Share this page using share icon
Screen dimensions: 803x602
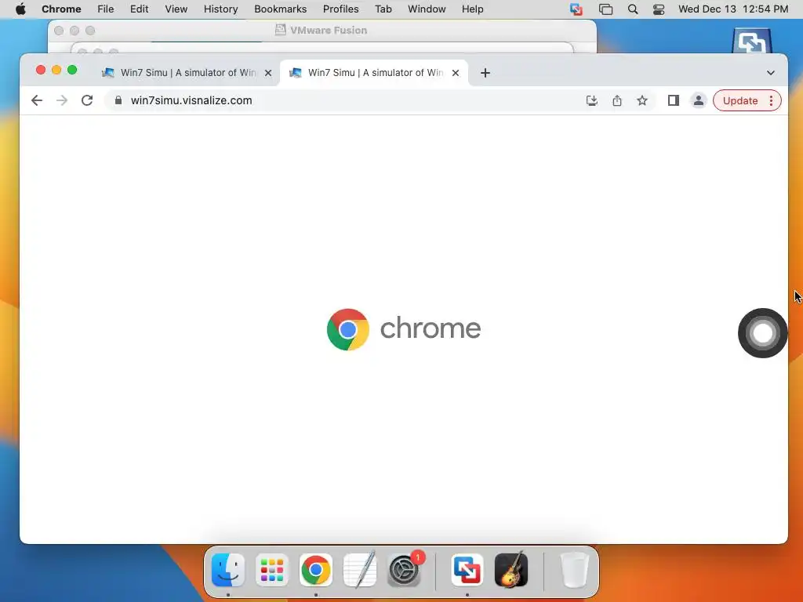(617, 100)
